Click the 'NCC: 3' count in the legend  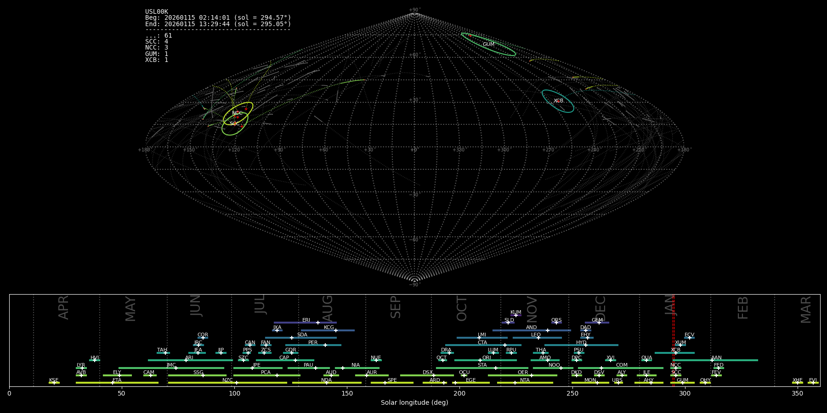point(157,48)
